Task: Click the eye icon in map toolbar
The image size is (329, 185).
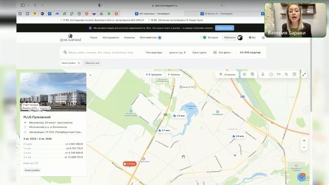Action: (245, 74)
